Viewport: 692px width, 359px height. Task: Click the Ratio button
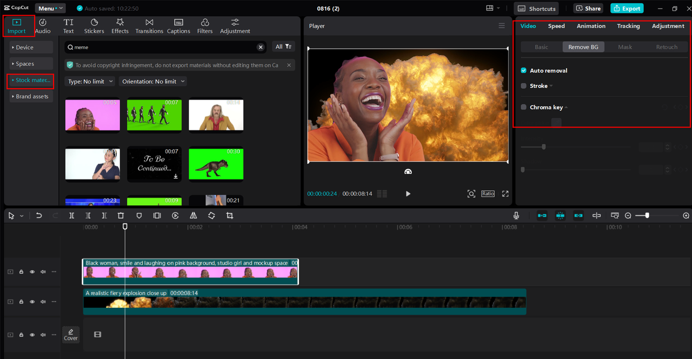[488, 194]
